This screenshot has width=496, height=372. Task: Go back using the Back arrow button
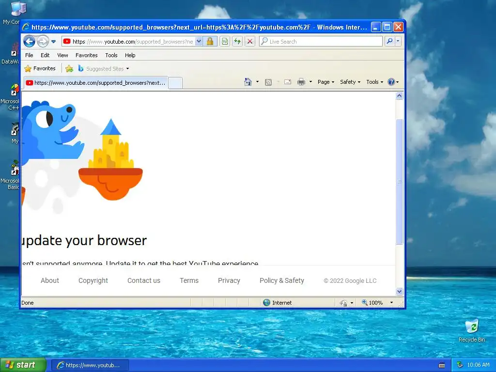[29, 42]
